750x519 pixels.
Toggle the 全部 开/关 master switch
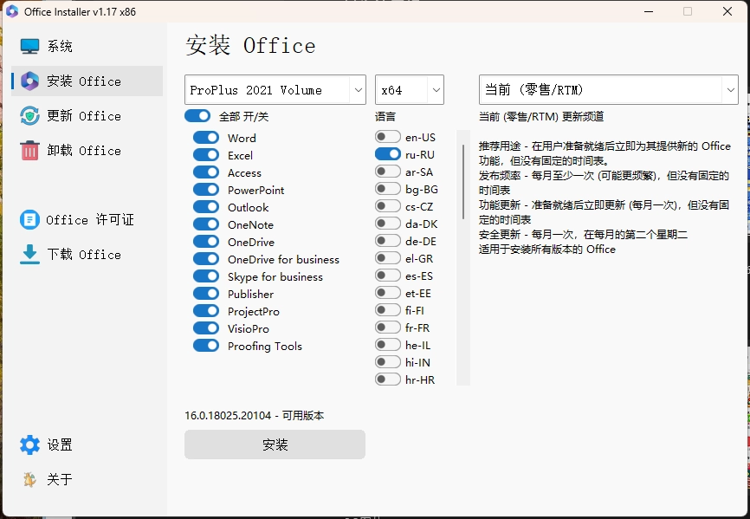[x=197, y=115]
